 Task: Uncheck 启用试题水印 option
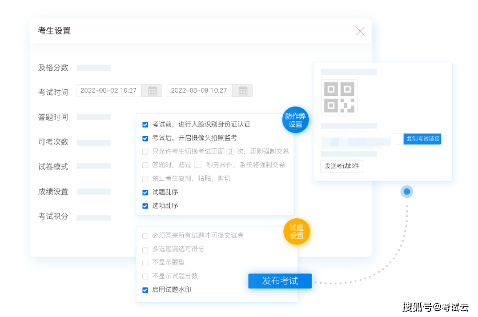pyautogui.click(x=145, y=290)
